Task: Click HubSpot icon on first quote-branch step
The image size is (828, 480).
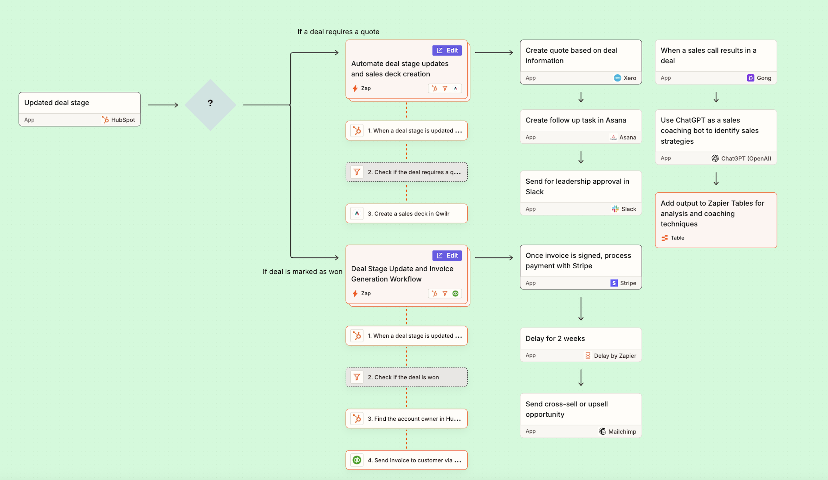Action: (357, 131)
